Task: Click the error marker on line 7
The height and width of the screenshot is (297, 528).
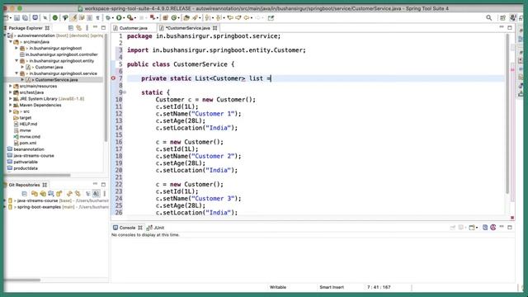Action: click(x=114, y=78)
